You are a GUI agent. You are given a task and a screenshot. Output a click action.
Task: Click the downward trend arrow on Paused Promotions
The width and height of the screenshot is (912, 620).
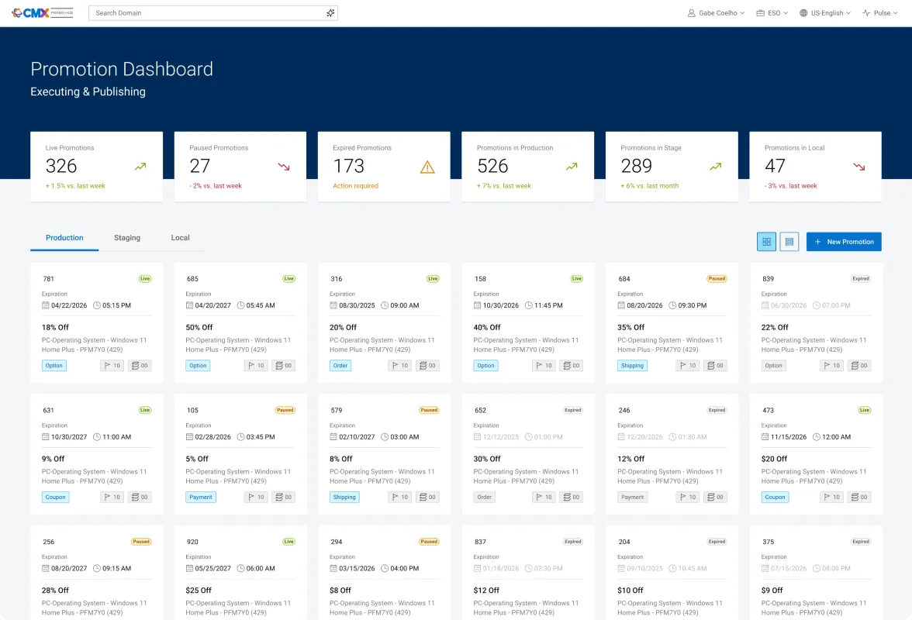284,167
